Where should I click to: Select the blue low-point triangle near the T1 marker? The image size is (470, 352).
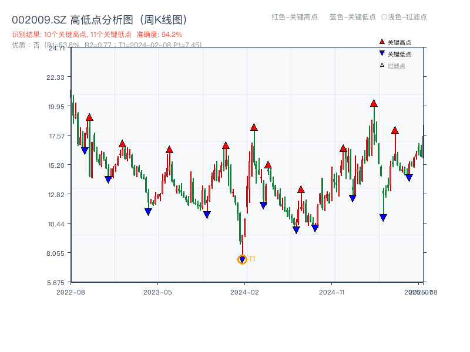click(x=241, y=258)
